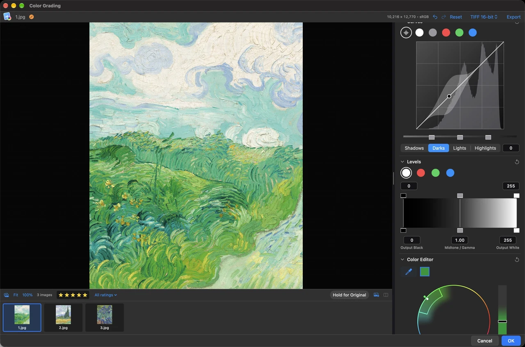Click the Export button
This screenshot has height=347, width=525.
(x=514, y=17)
